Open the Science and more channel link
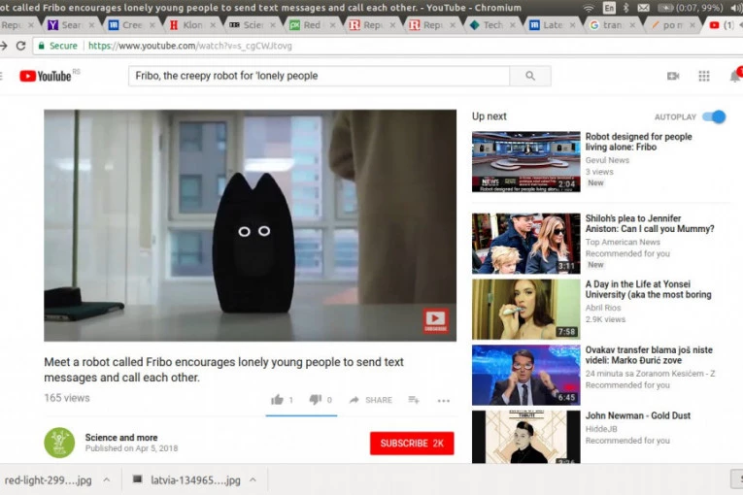Image resolution: width=743 pixels, height=495 pixels. (x=122, y=438)
